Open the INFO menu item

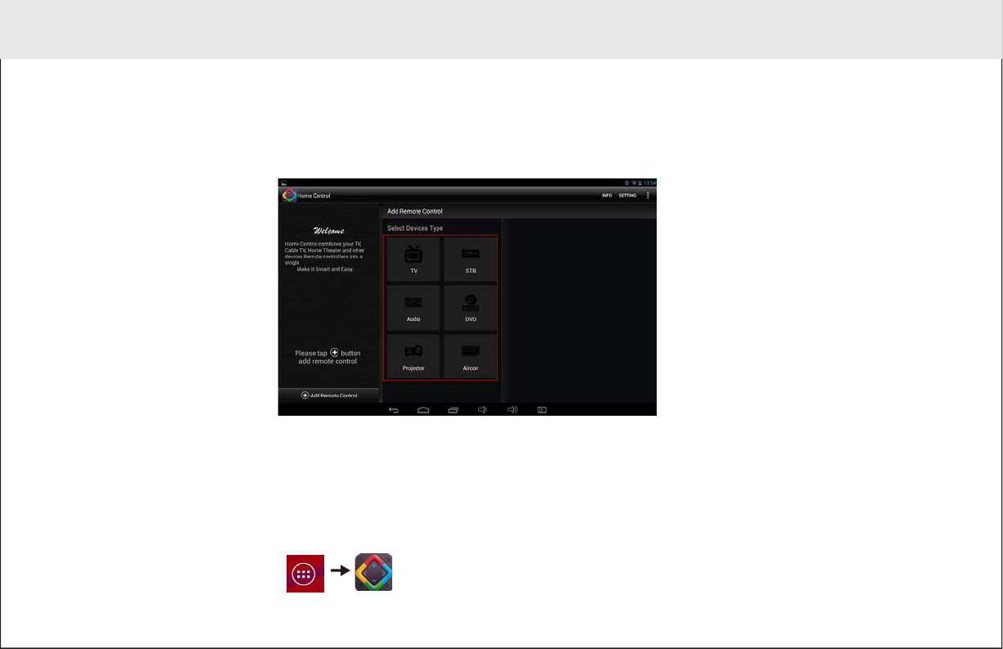coord(607,196)
